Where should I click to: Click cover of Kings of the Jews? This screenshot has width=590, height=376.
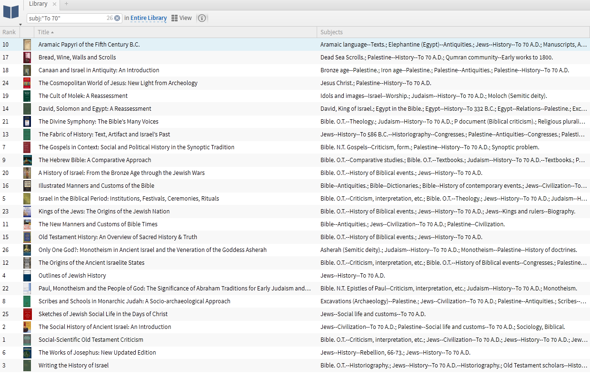pyautogui.click(x=27, y=212)
